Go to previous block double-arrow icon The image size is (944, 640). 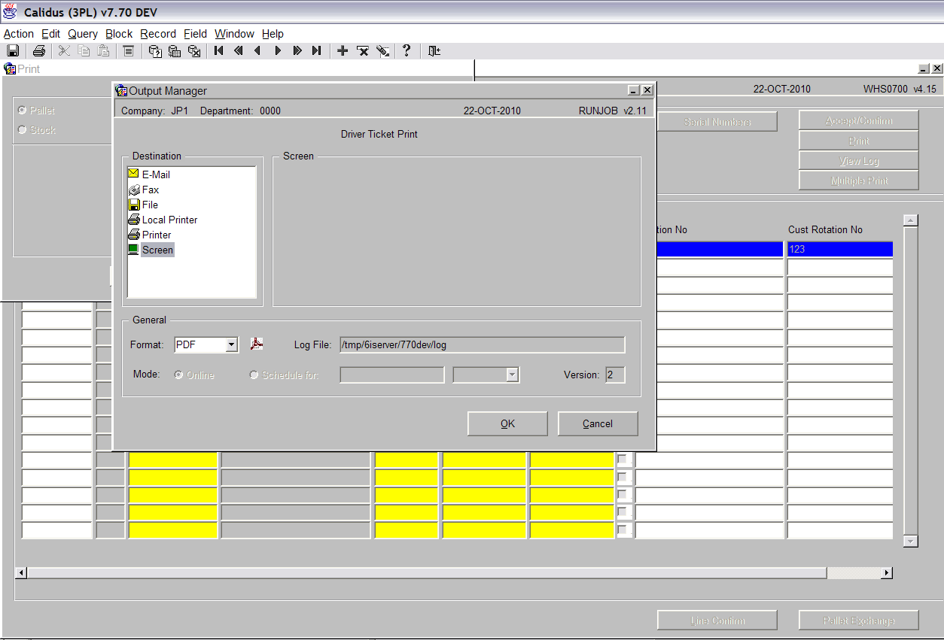[x=239, y=50]
